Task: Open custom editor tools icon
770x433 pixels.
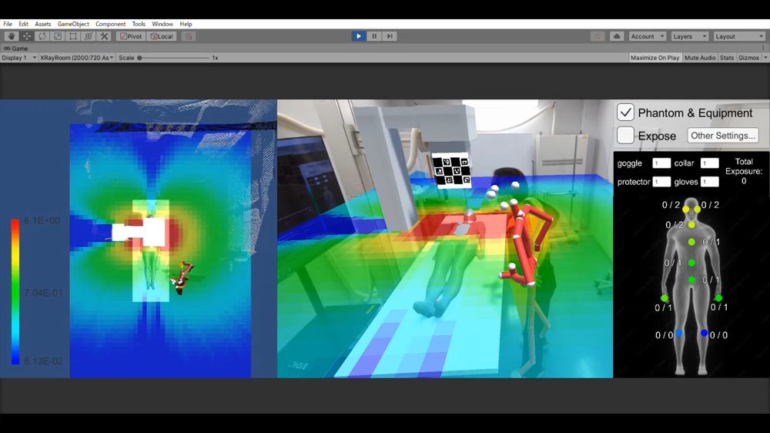Action: (104, 36)
